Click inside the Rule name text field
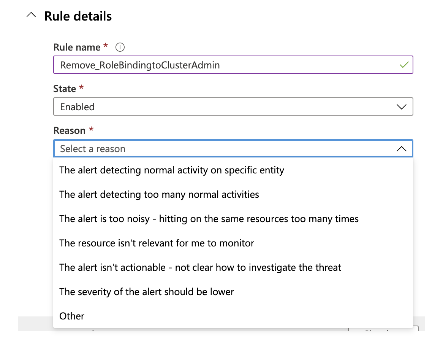Screen dimensions: 443x340 coord(190,65)
